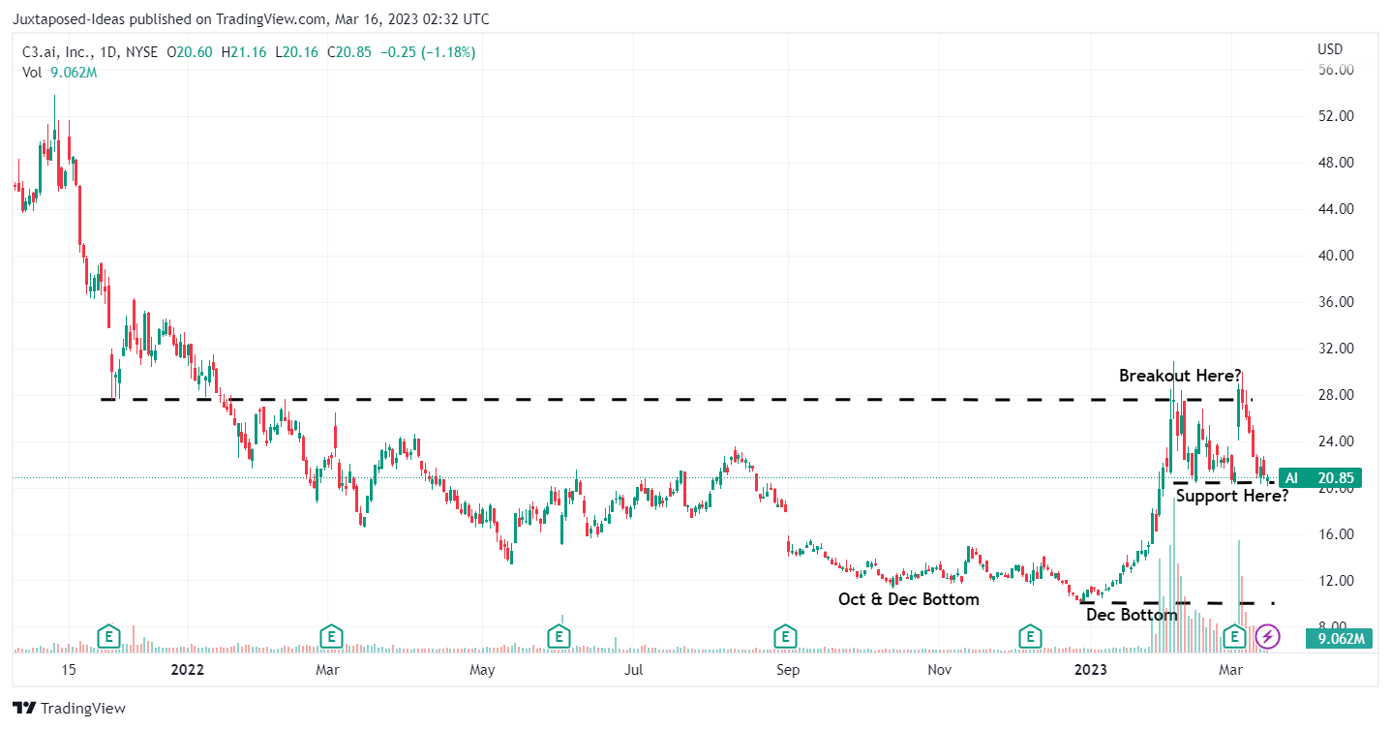
Task: Click the open value O20.60
Action: (x=192, y=52)
